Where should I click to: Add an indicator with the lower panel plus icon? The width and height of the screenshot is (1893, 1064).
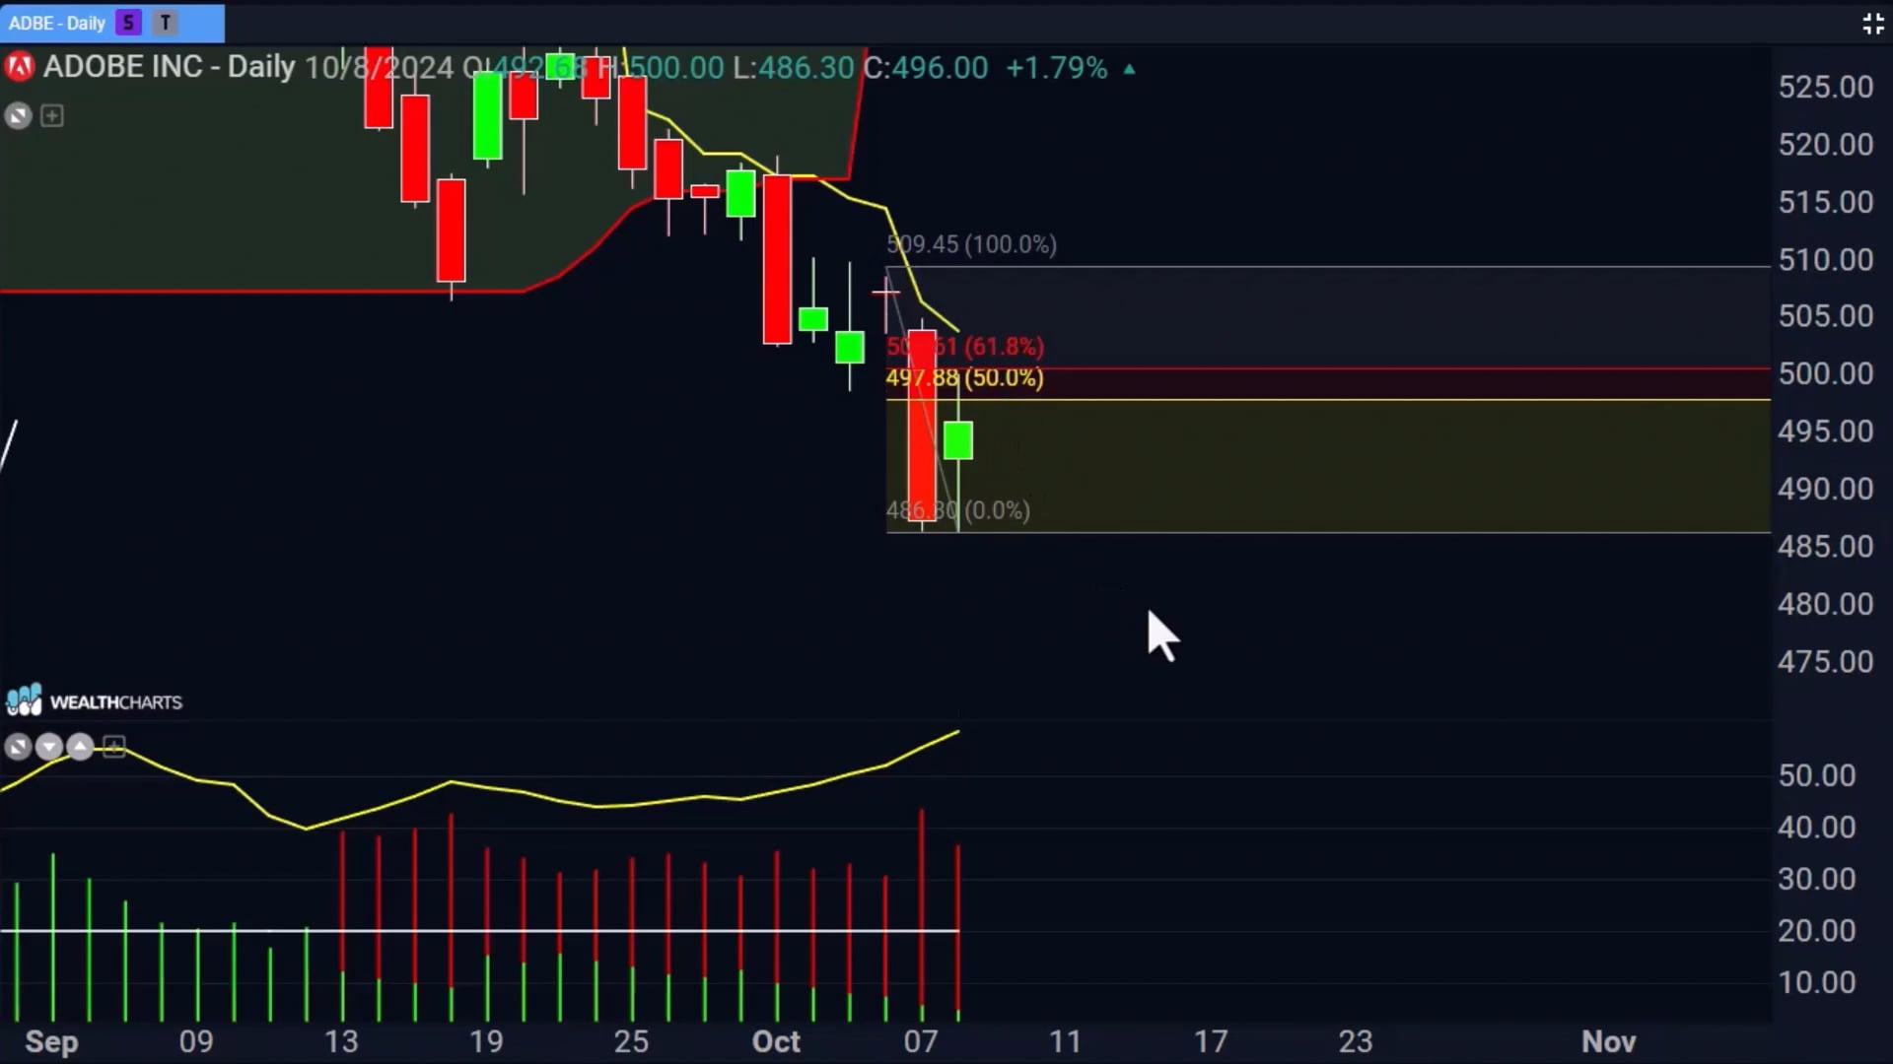[x=114, y=747]
